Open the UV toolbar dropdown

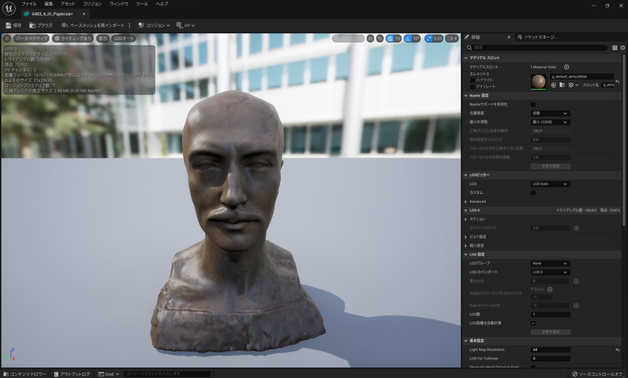pos(186,25)
